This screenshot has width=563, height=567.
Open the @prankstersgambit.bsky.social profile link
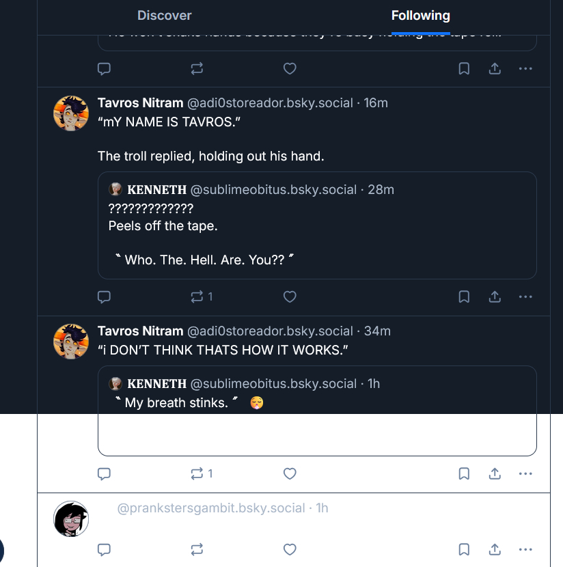tap(211, 508)
